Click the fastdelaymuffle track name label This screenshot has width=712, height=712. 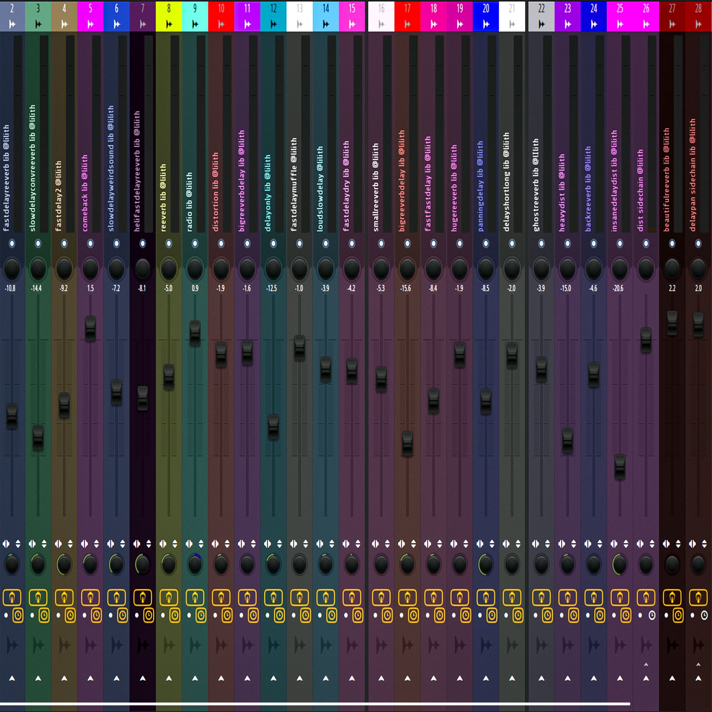tap(294, 185)
